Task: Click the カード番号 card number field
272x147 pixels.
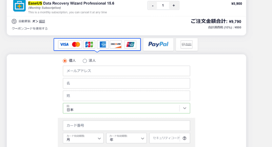Action: [x=126, y=126]
